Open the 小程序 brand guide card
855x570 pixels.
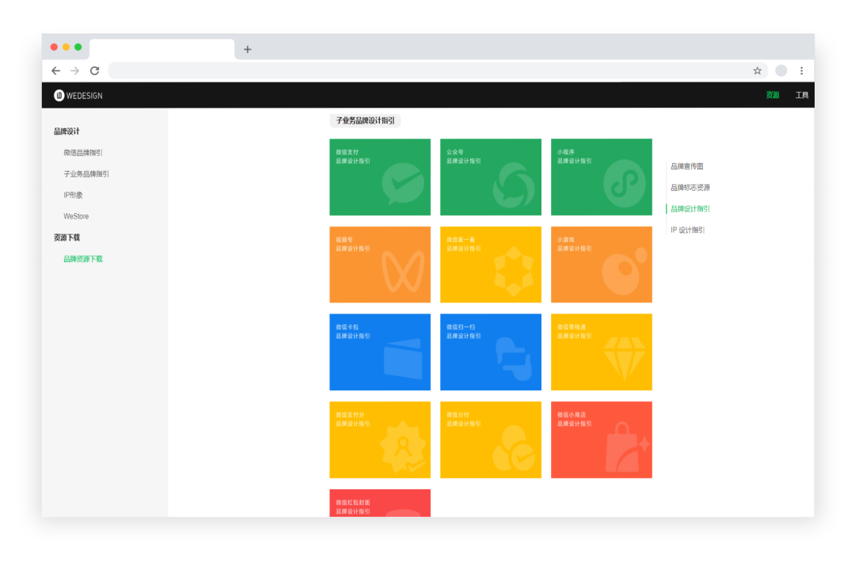(x=602, y=177)
